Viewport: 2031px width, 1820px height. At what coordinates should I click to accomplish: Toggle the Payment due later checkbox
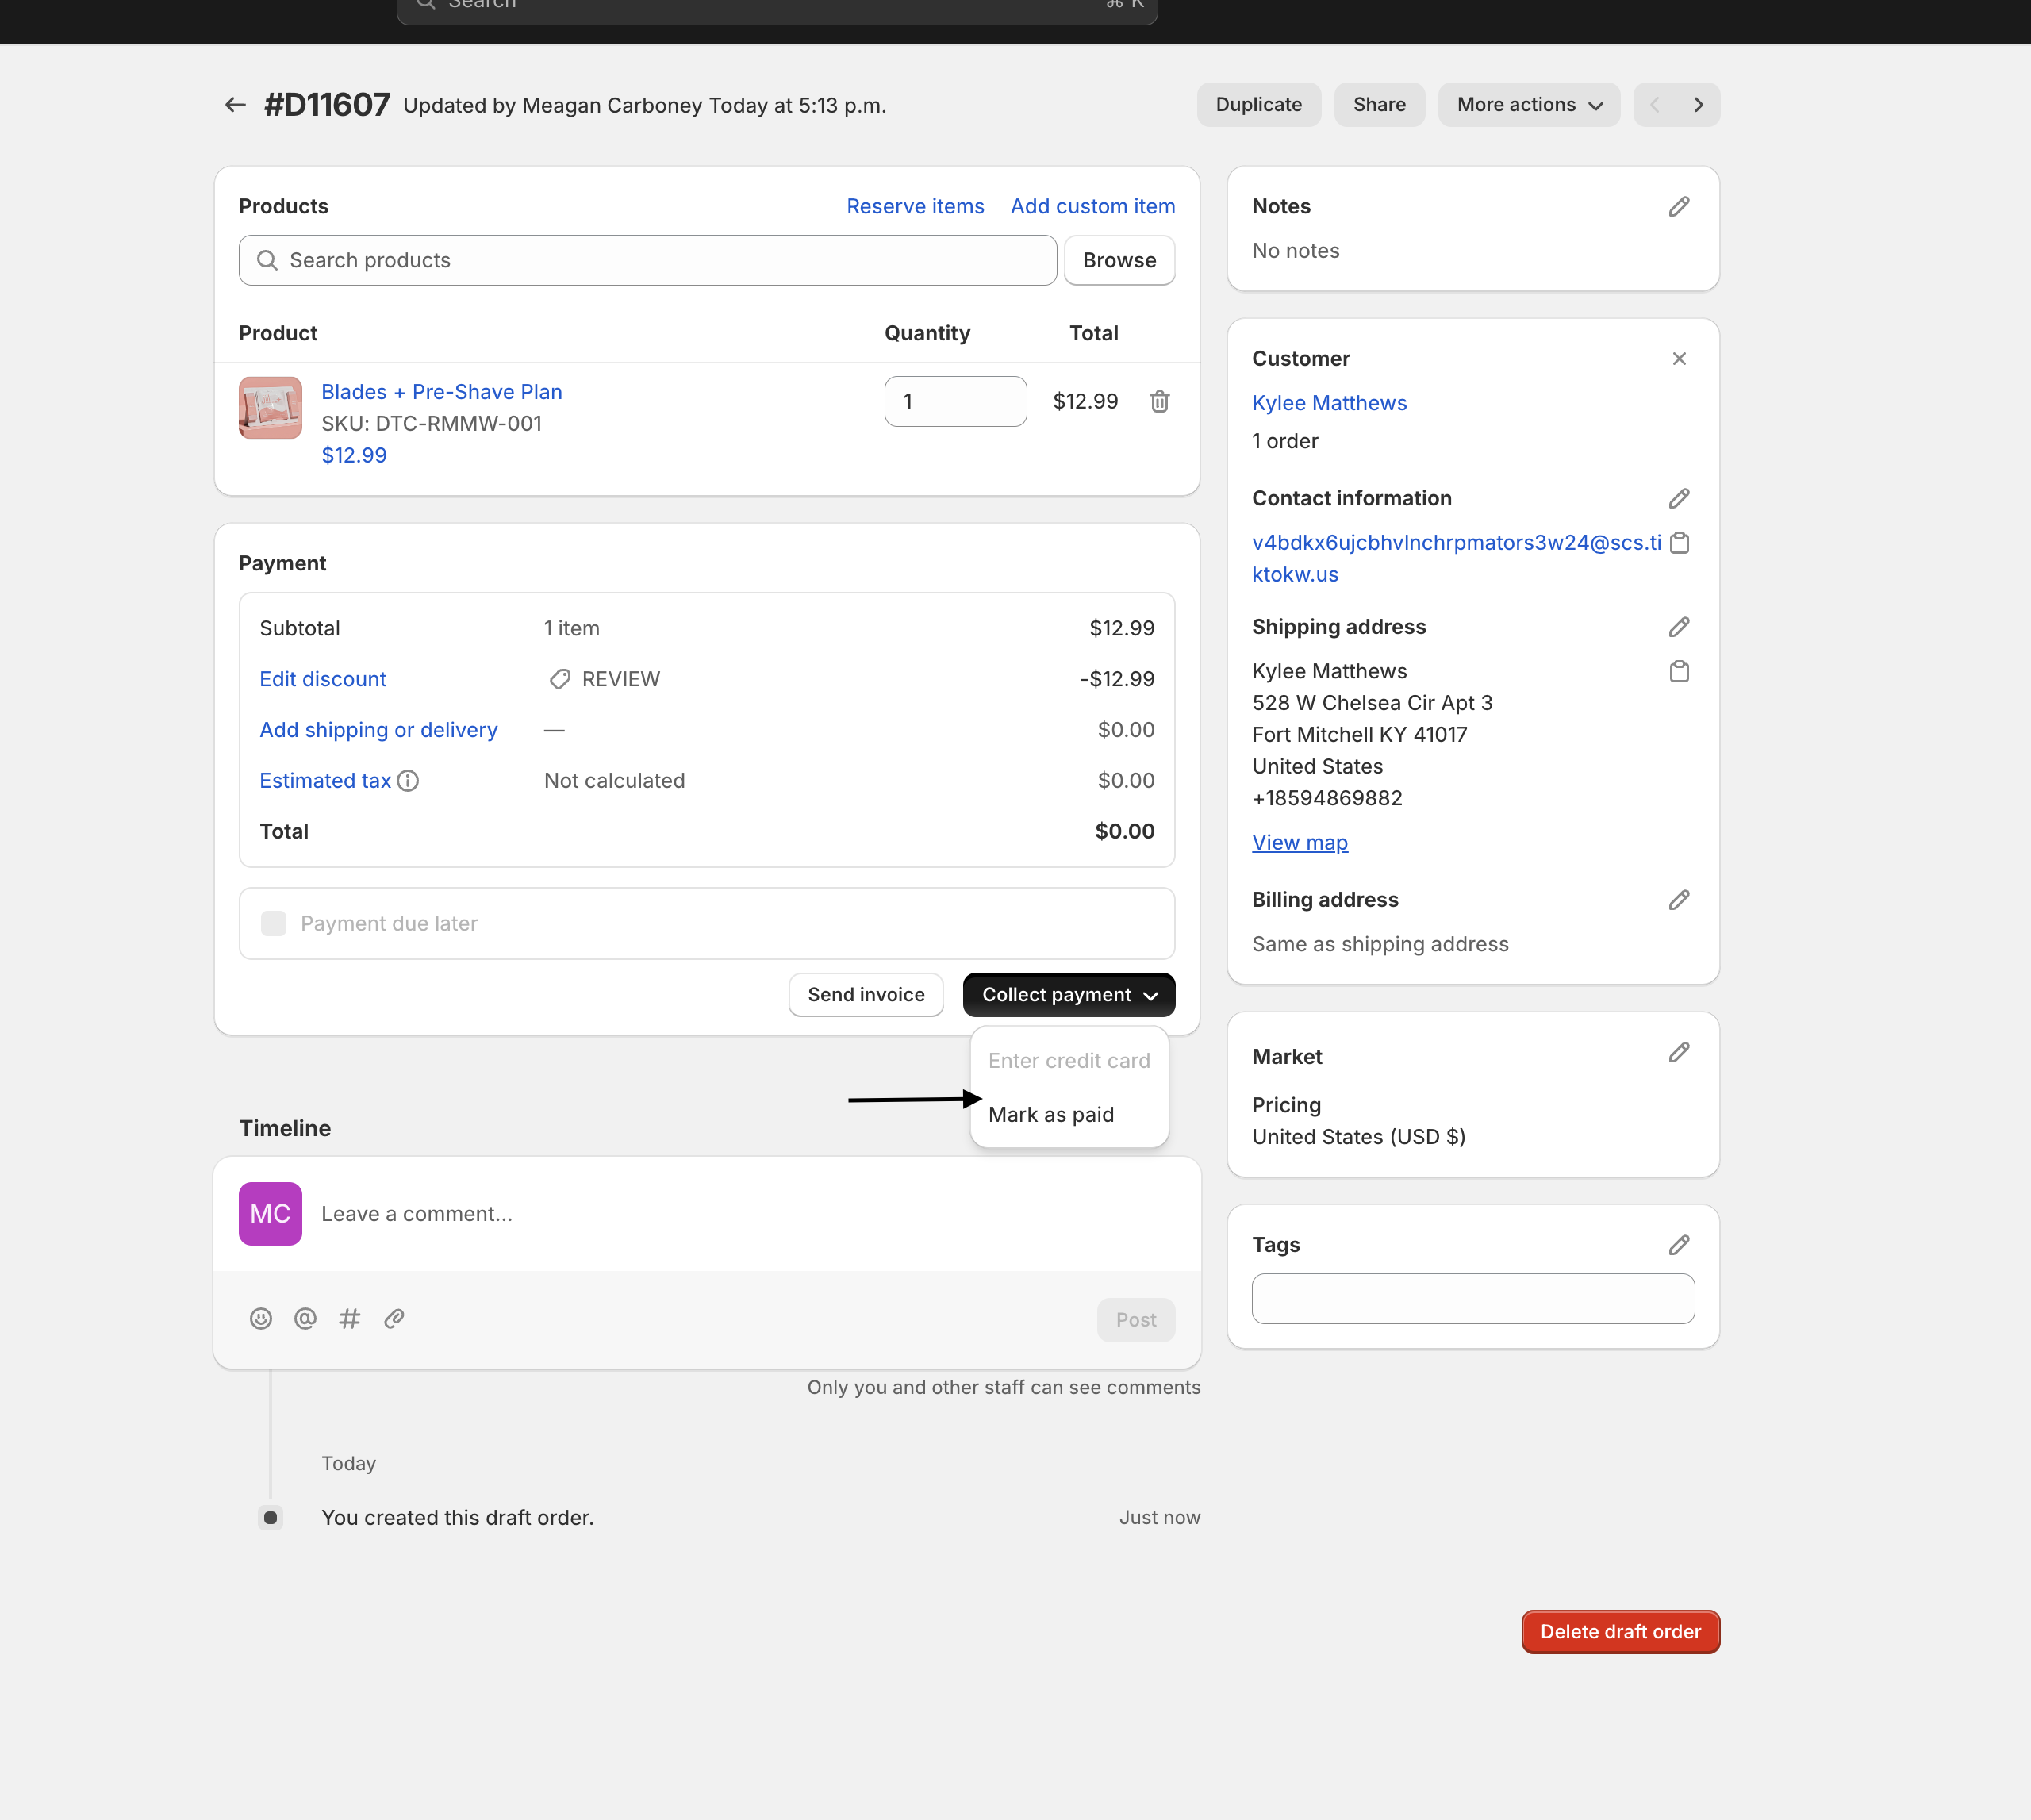click(x=273, y=923)
